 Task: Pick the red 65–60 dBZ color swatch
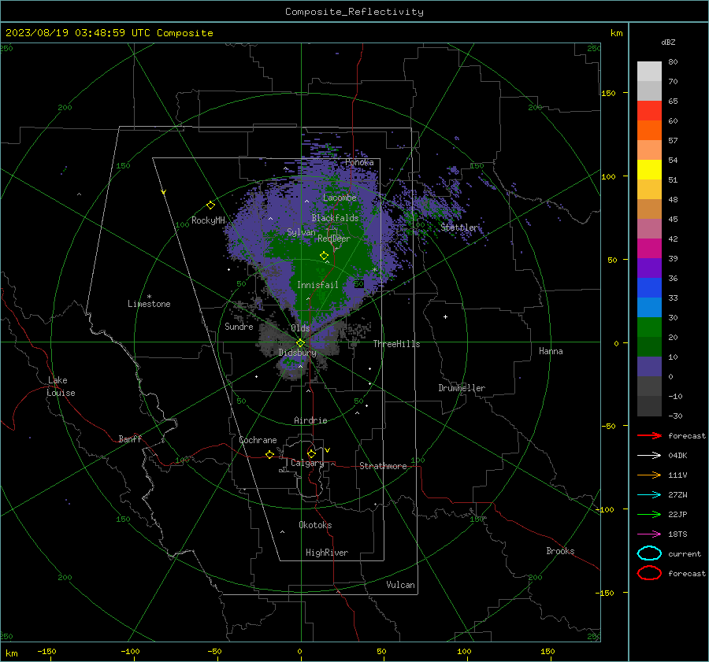point(649,111)
